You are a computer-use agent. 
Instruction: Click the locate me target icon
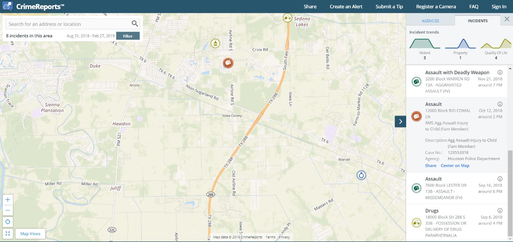coord(8,222)
